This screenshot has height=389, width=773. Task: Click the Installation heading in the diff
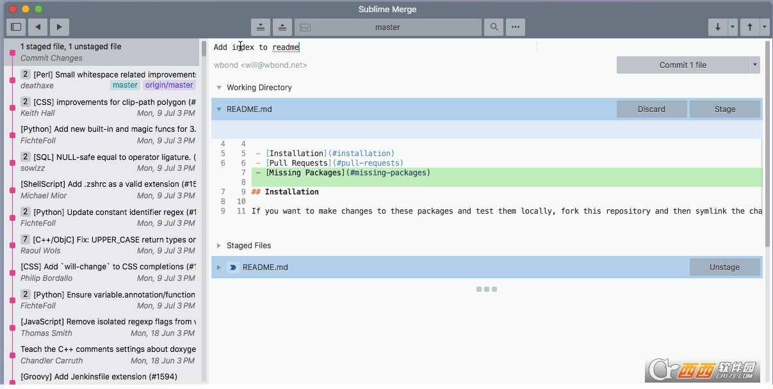285,192
